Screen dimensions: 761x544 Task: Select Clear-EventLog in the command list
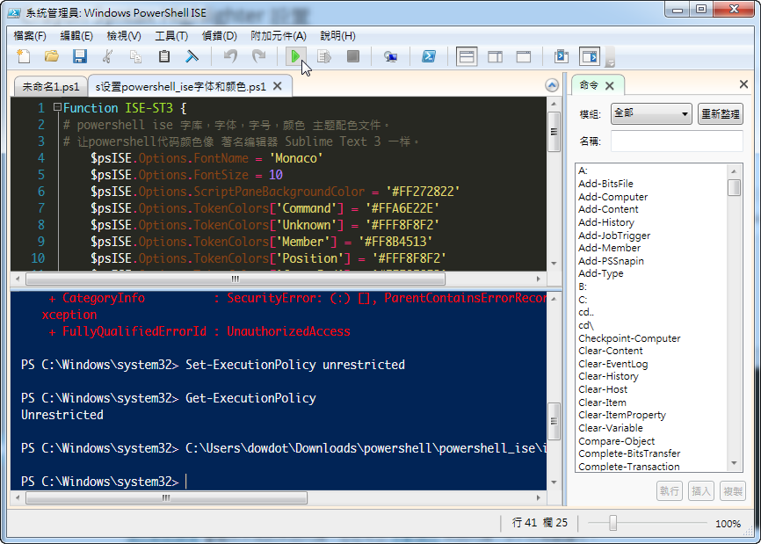click(613, 364)
